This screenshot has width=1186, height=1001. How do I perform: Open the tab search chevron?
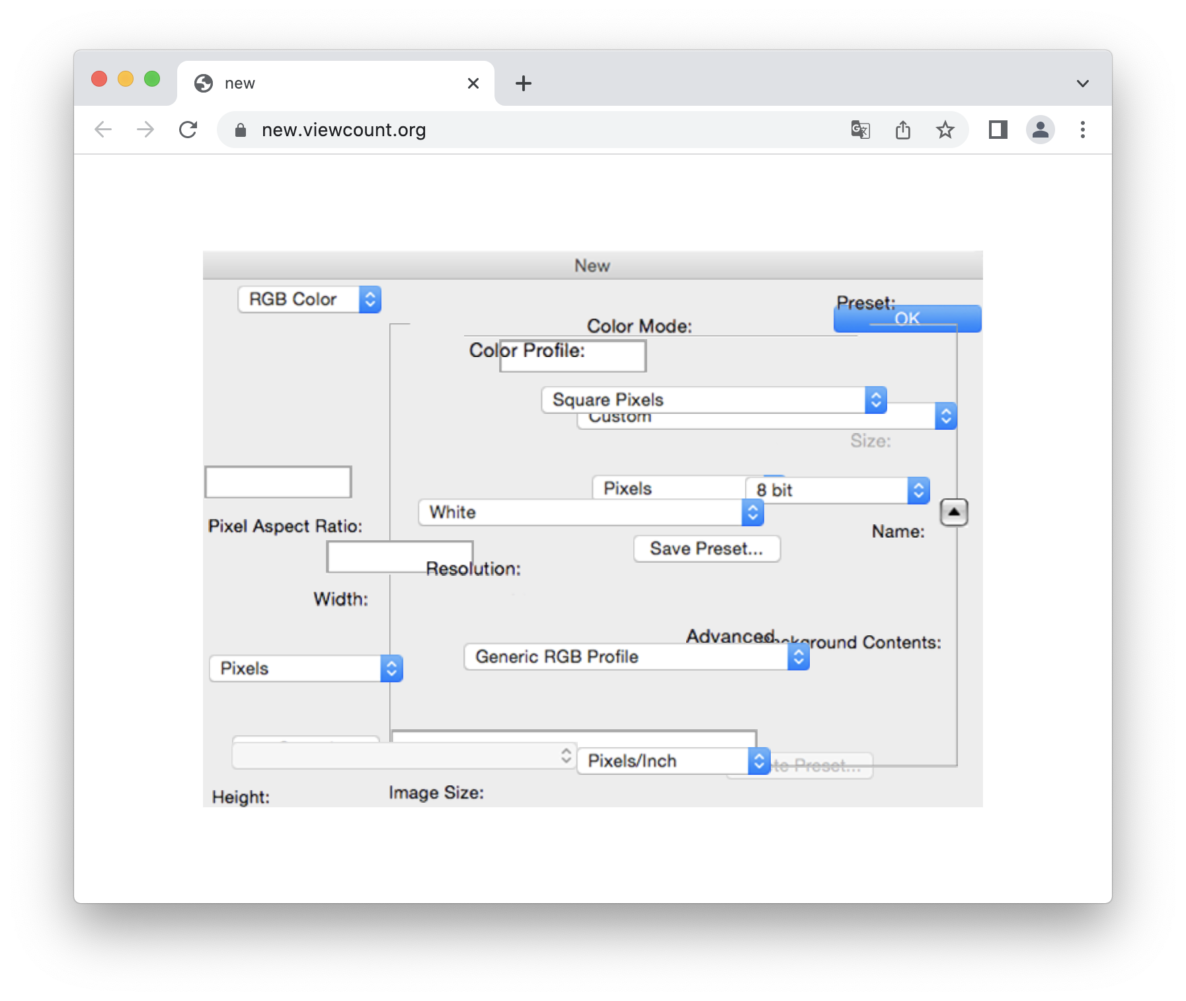click(x=1082, y=83)
